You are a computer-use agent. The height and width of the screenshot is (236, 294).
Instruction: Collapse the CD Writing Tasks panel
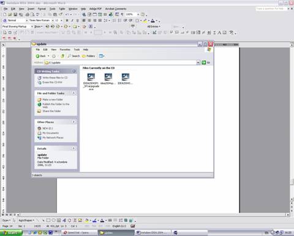coord(74,71)
